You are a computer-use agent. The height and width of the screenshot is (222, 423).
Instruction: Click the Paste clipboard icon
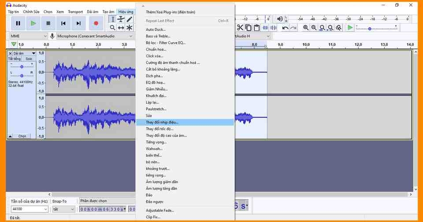tap(257, 28)
